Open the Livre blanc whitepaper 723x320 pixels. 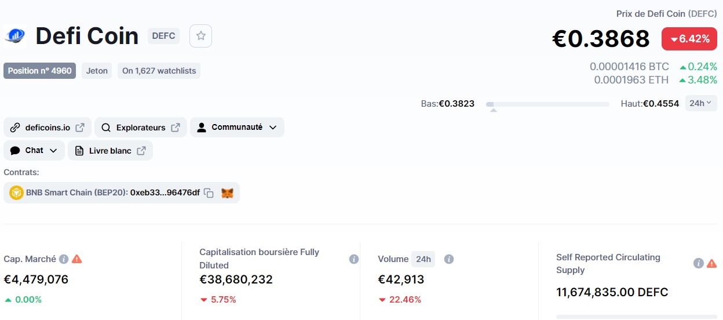pos(110,151)
